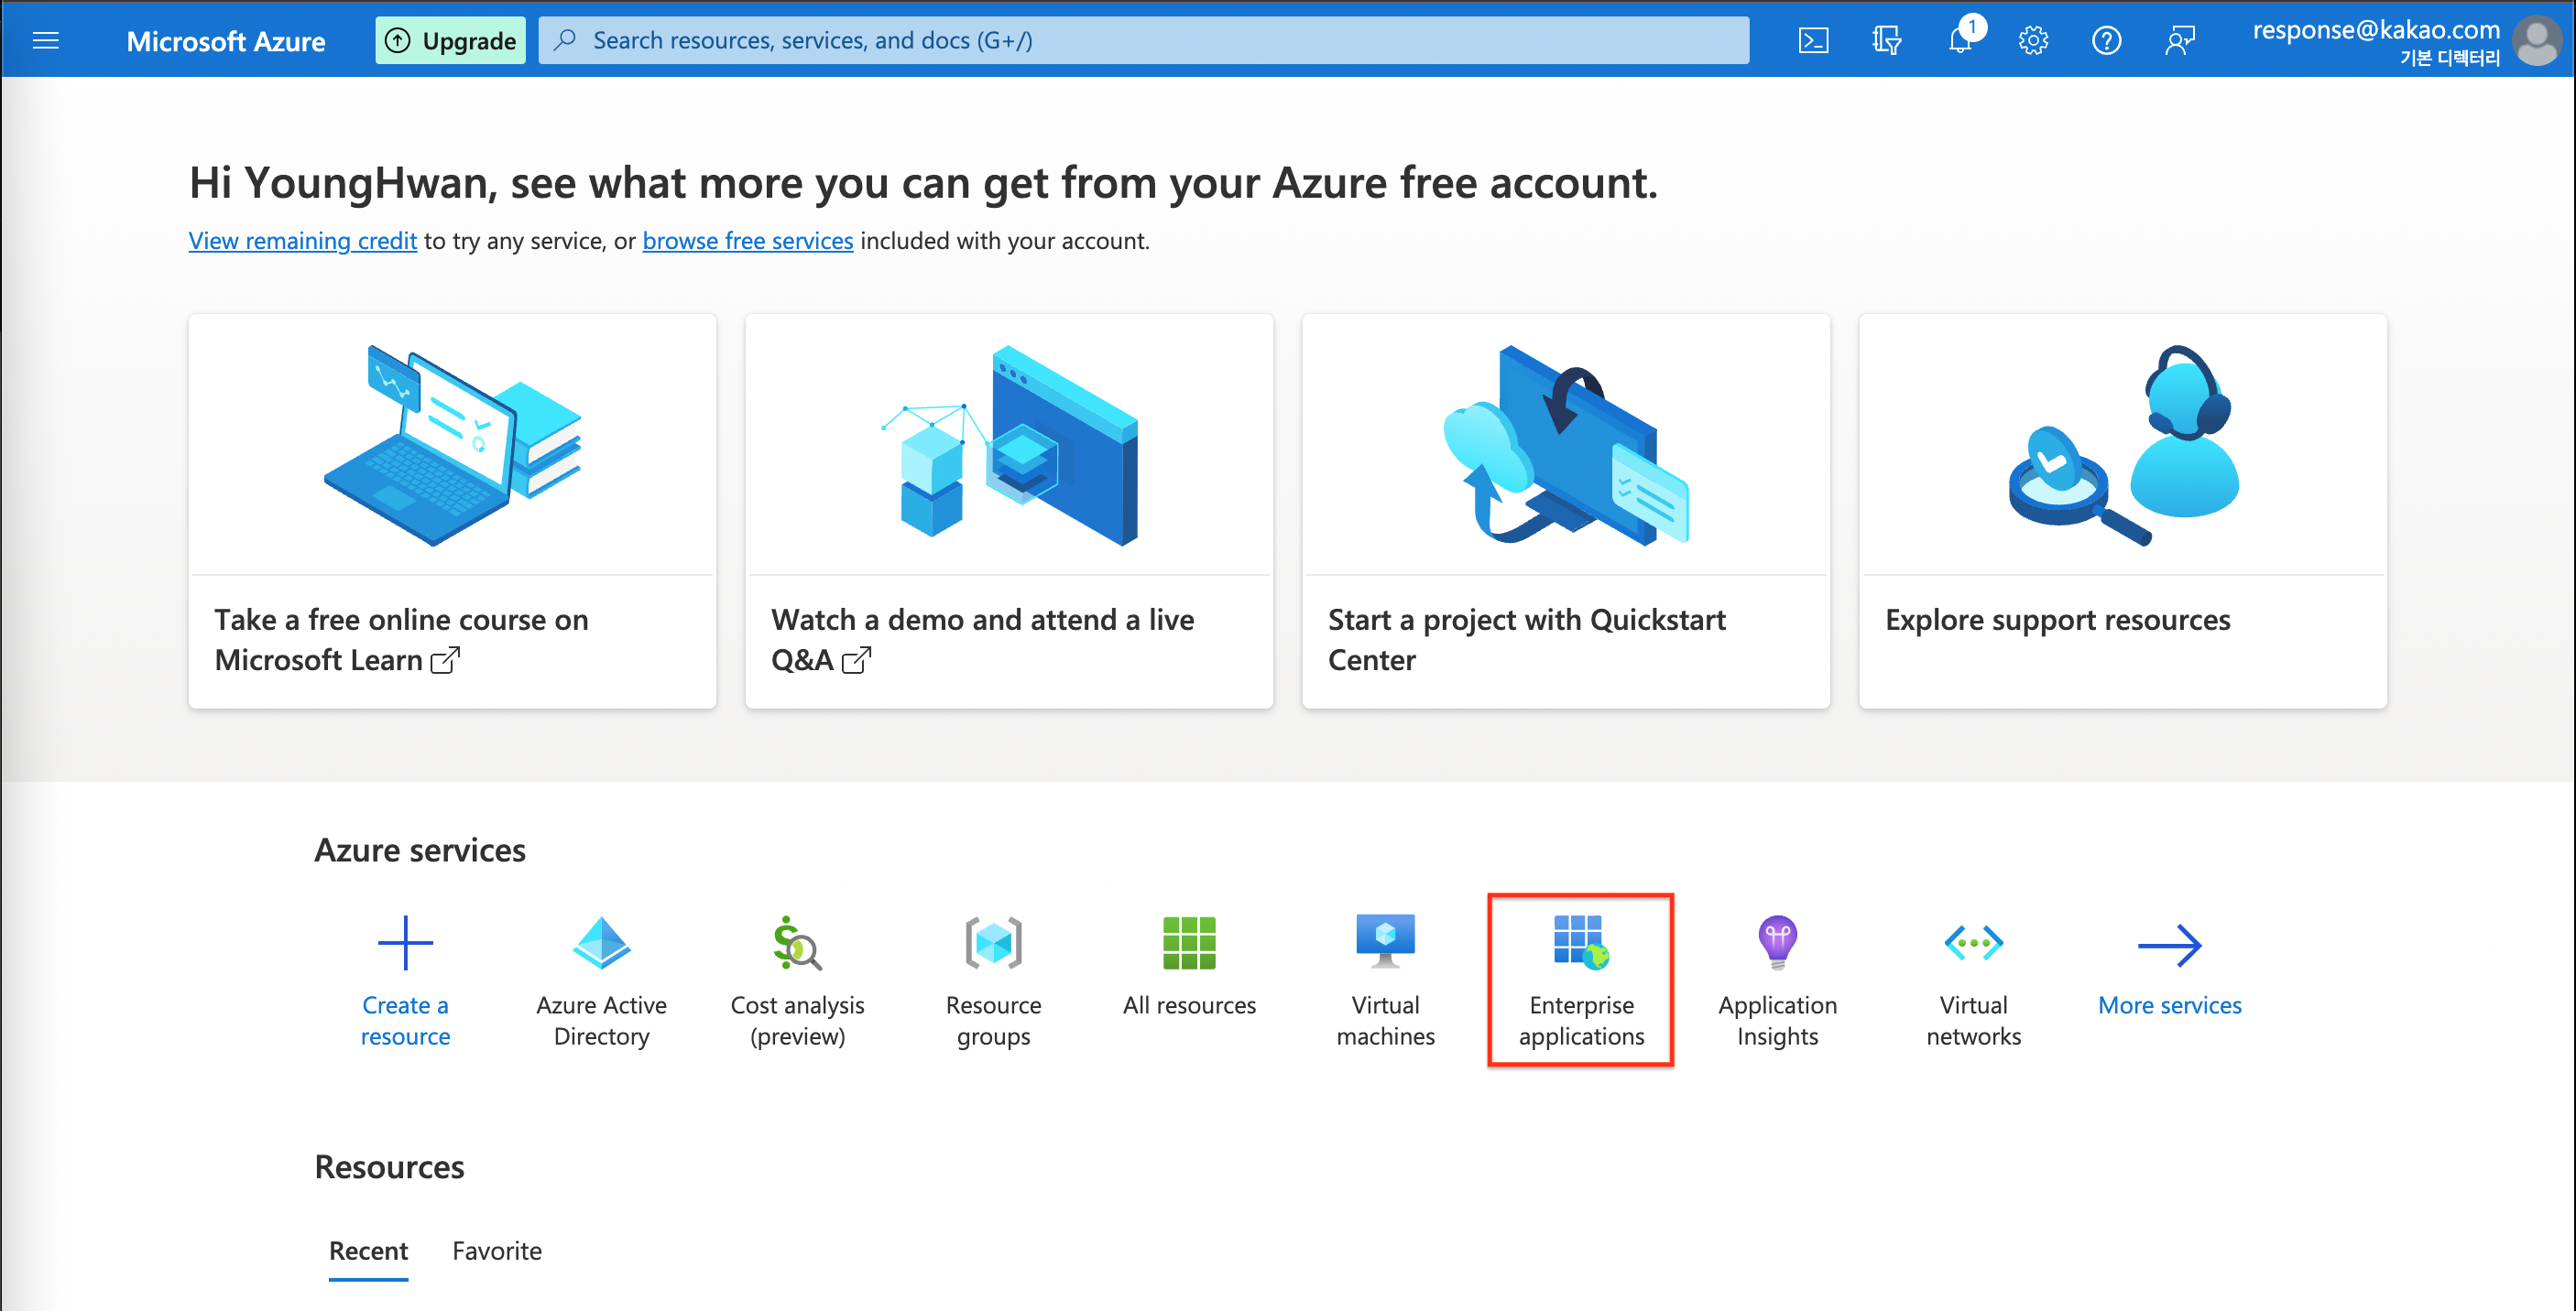Click the user account profile icon
The width and height of the screenshot is (2576, 1311).
point(2538,40)
